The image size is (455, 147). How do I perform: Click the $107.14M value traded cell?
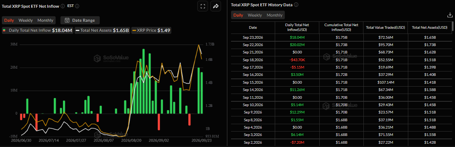click(x=385, y=82)
